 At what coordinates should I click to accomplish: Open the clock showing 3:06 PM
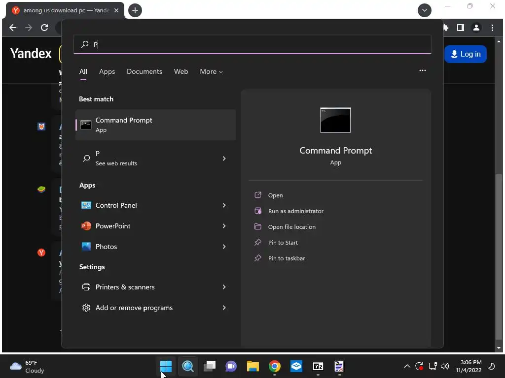(x=469, y=366)
